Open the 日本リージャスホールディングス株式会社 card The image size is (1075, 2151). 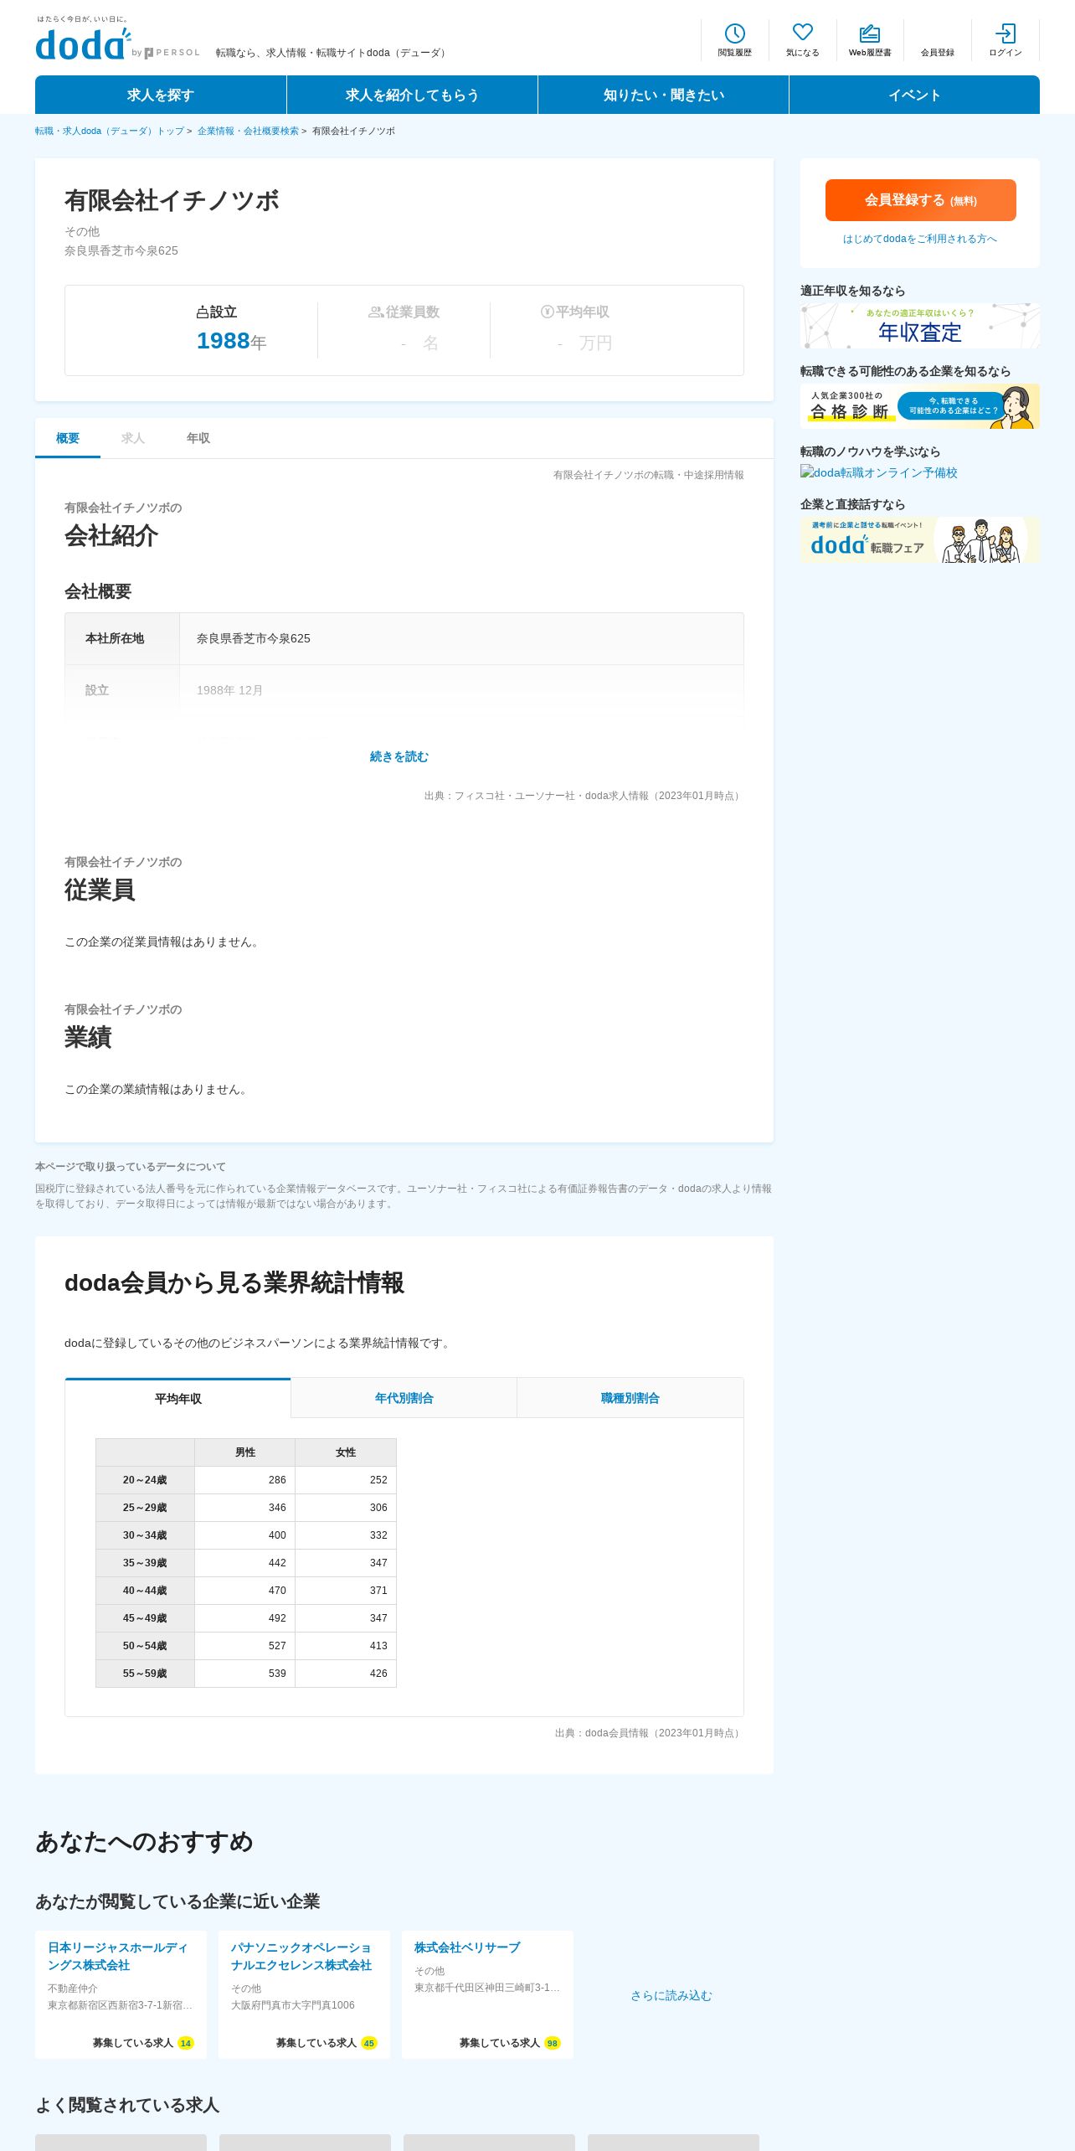click(121, 1994)
